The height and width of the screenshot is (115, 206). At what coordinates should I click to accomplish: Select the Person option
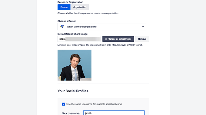click(x=64, y=7)
